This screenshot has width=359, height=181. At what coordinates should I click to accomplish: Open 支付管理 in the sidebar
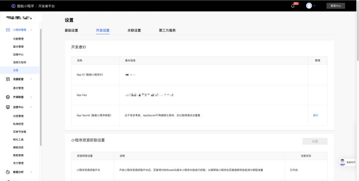click(x=18, y=163)
